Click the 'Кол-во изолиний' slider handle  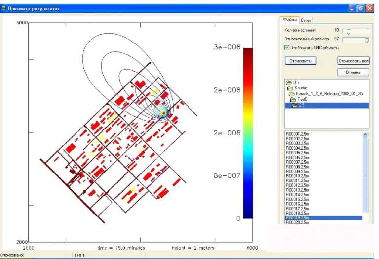tap(348, 31)
